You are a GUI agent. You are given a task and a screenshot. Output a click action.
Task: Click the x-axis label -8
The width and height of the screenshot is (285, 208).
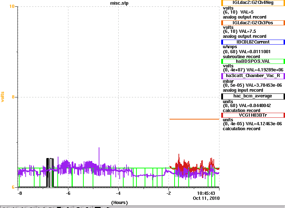click(20, 193)
